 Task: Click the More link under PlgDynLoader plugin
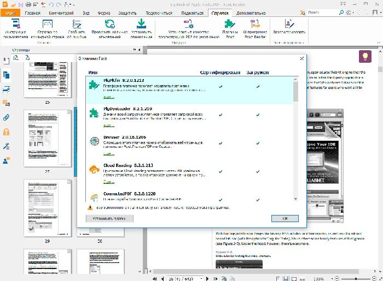click(109, 125)
